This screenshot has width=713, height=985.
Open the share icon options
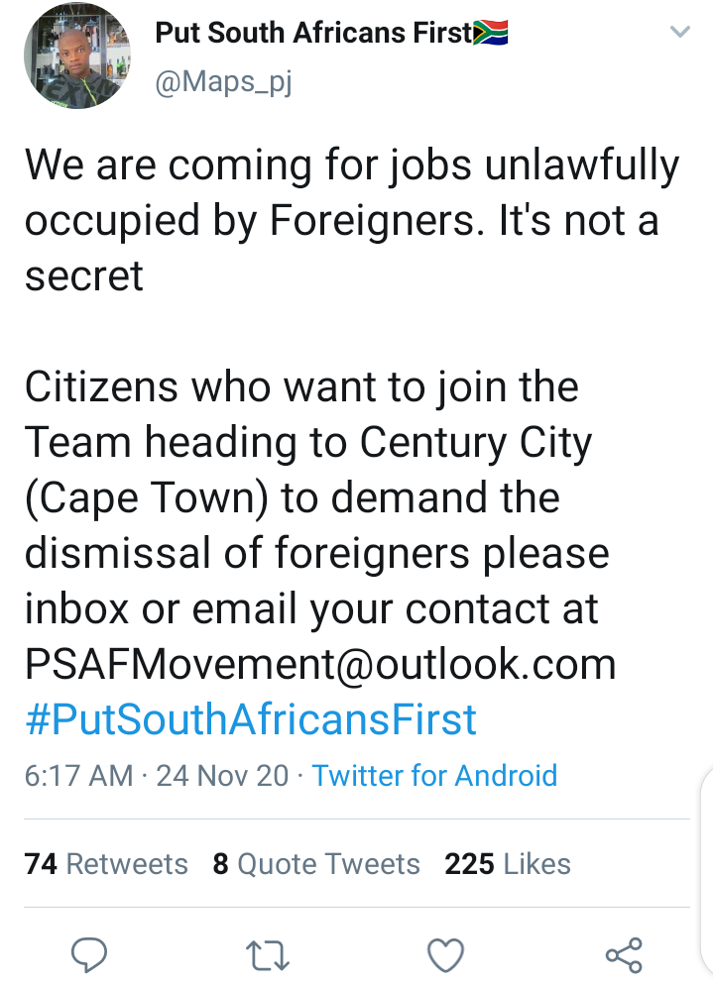tap(624, 955)
